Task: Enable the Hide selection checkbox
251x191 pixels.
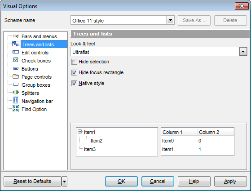Action: coord(74,62)
